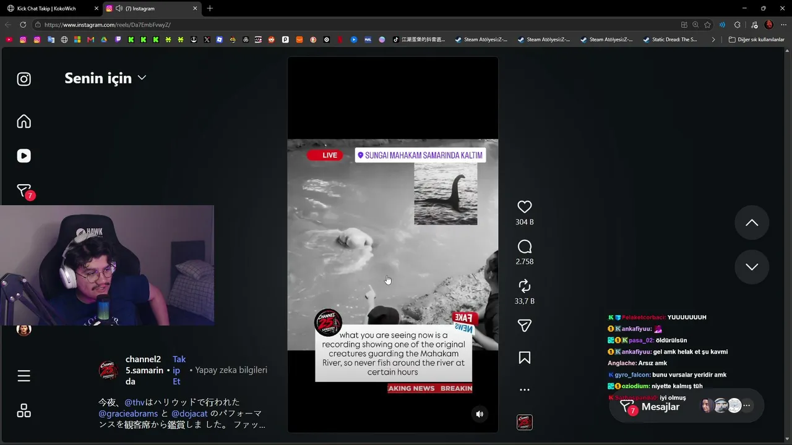Open the @thv mention in the caption
The height and width of the screenshot is (445, 792).
click(134, 402)
